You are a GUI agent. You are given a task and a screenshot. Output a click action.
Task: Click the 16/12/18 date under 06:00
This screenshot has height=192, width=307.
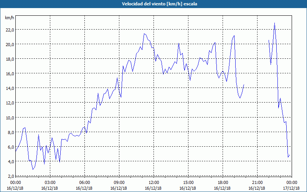click(x=84, y=188)
